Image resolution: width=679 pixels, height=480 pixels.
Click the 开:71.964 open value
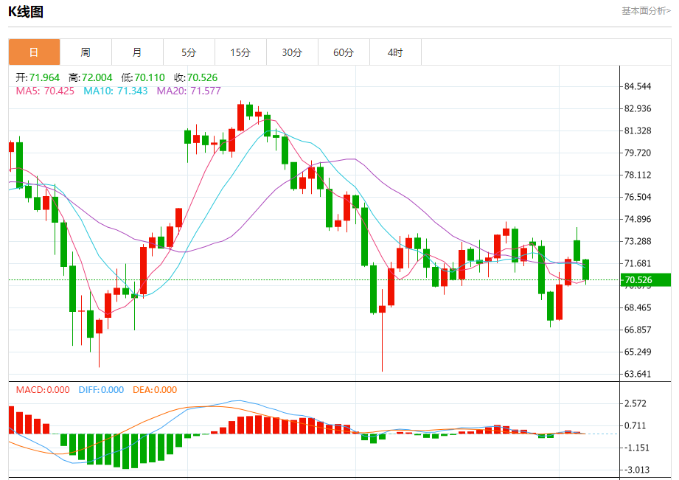coord(38,77)
